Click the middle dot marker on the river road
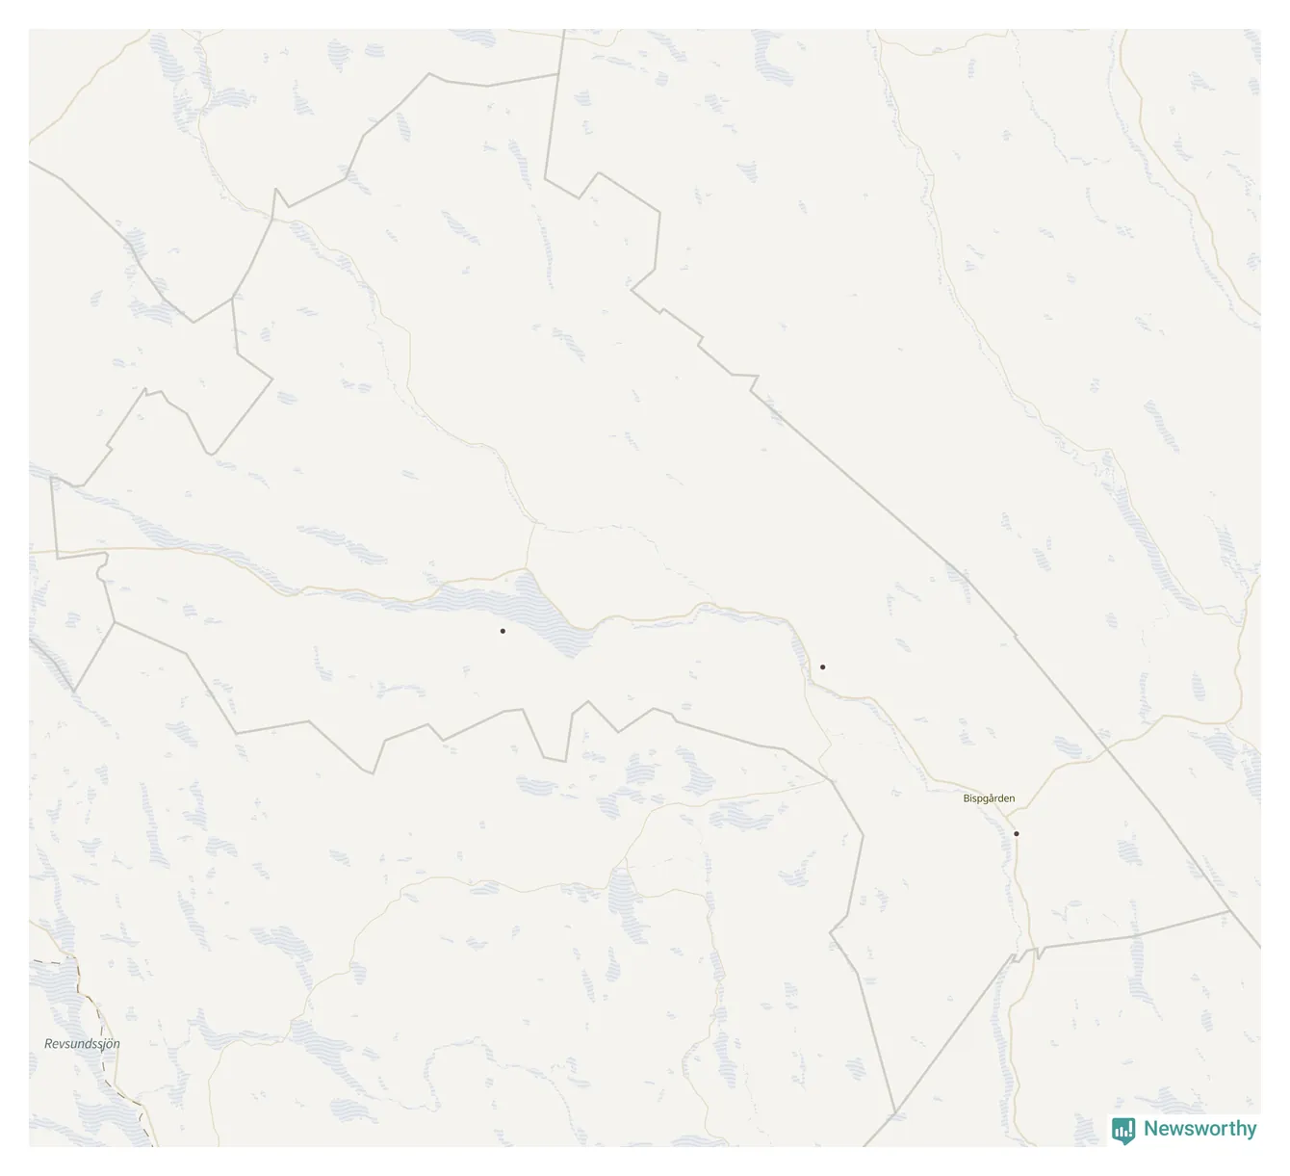This screenshot has width=1290, height=1176. [822, 666]
